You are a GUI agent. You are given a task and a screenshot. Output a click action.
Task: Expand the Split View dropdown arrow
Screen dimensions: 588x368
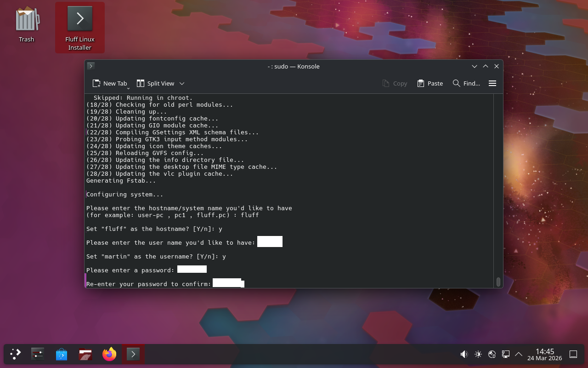[x=182, y=83]
